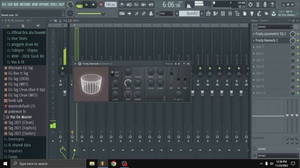This screenshot has width=300, height=168.
Task: Open the Playlist view icon
Action: (208, 14)
